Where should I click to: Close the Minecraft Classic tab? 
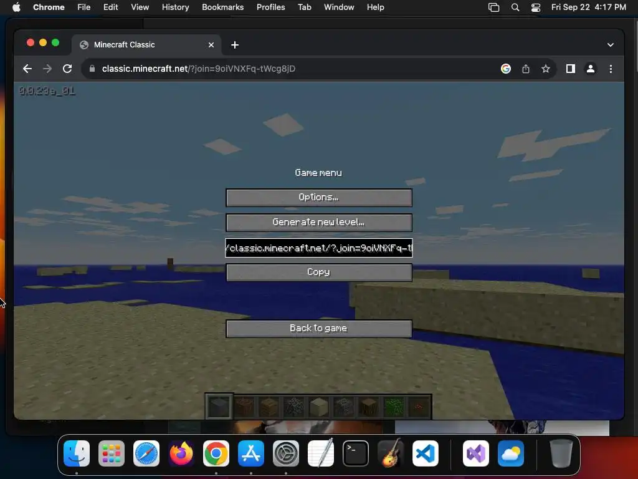tap(211, 45)
